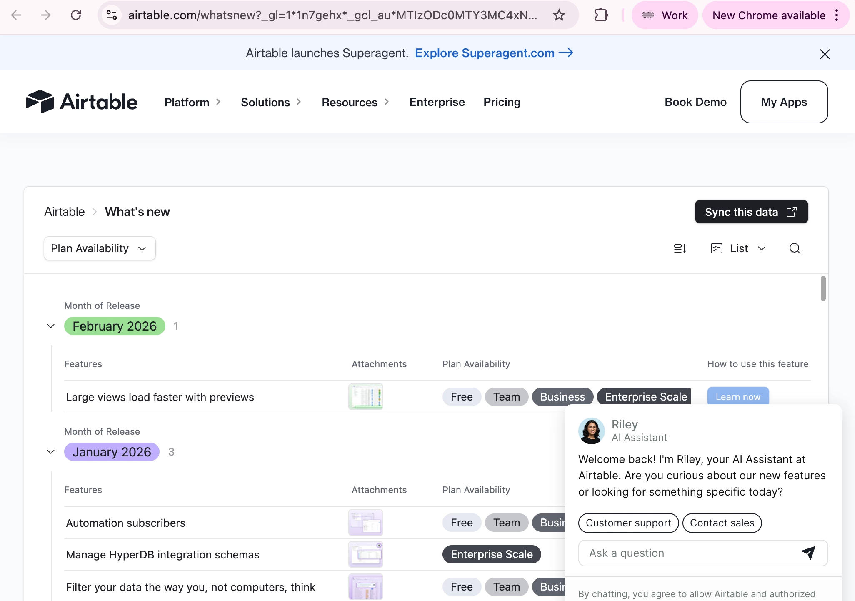The height and width of the screenshot is (601, 855).
Task: Click the Airtable logo in the header
Action: tap(82, 102)
